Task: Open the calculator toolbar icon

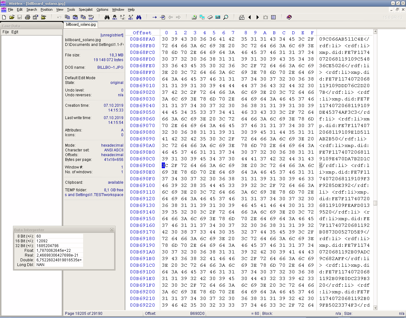Action: point(218,17)
